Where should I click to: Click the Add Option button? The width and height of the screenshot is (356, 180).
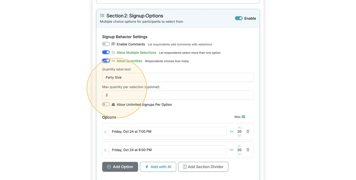click(x=120, y=167)
